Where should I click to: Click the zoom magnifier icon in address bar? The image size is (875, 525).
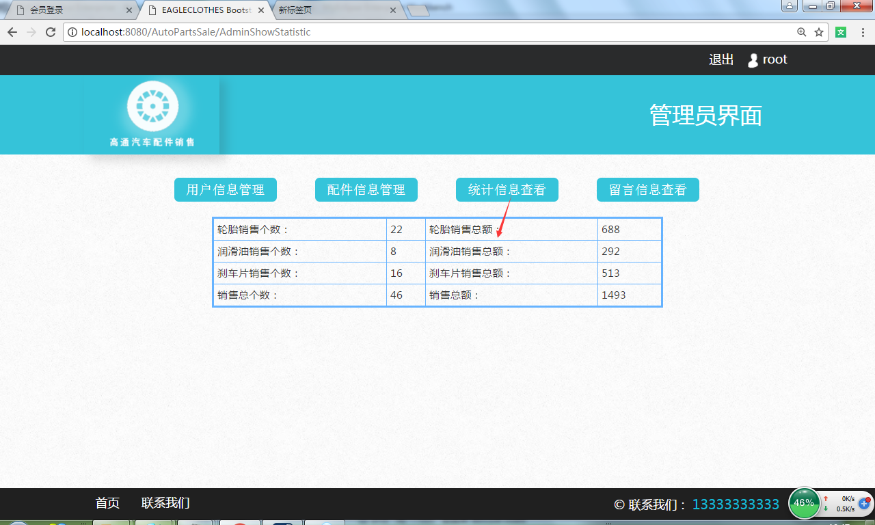pyautogui.click(x=802, y=32)
